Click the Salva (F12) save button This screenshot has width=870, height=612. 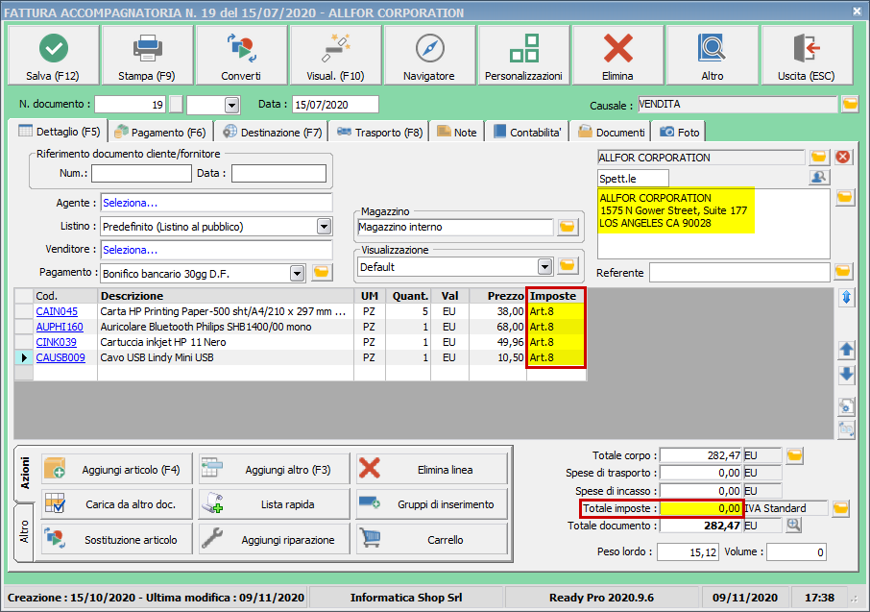(53, 56)
